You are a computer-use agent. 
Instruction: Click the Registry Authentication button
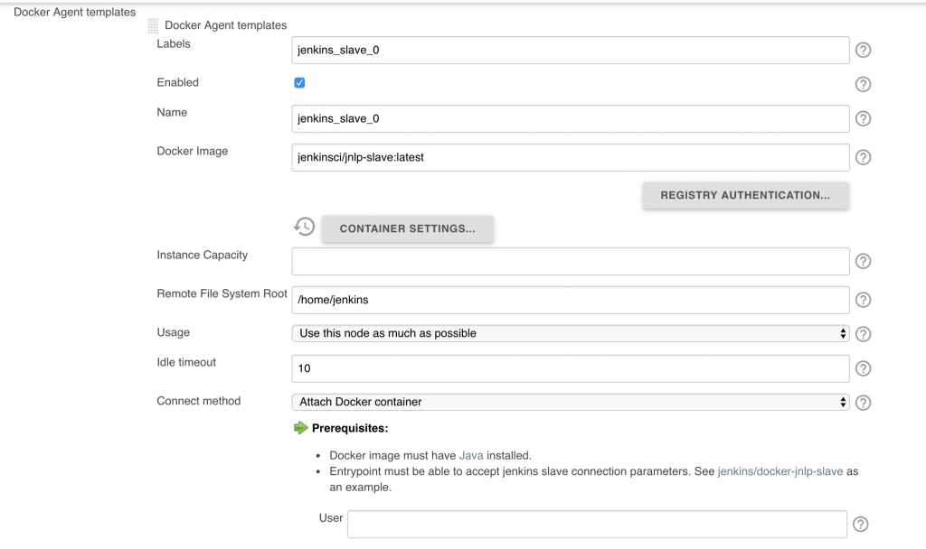(x=745, y=195)
